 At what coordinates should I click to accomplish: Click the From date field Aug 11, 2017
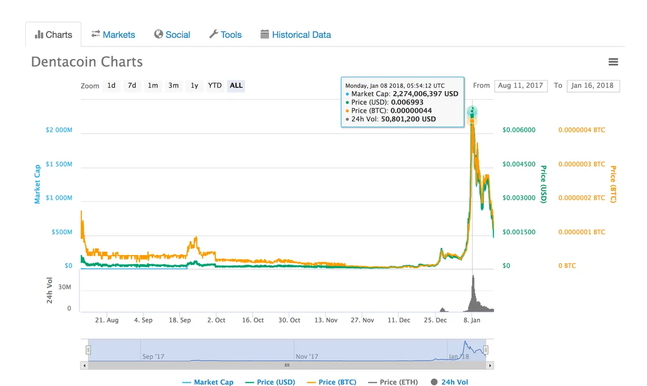point(521,85)
